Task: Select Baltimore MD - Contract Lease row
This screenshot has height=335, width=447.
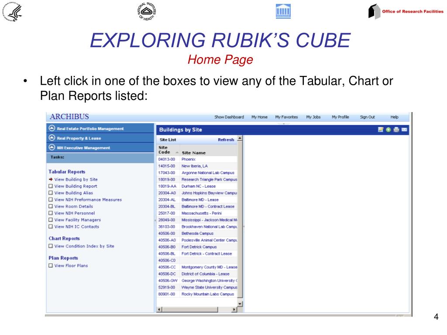Action: click(x=197, y=206)
